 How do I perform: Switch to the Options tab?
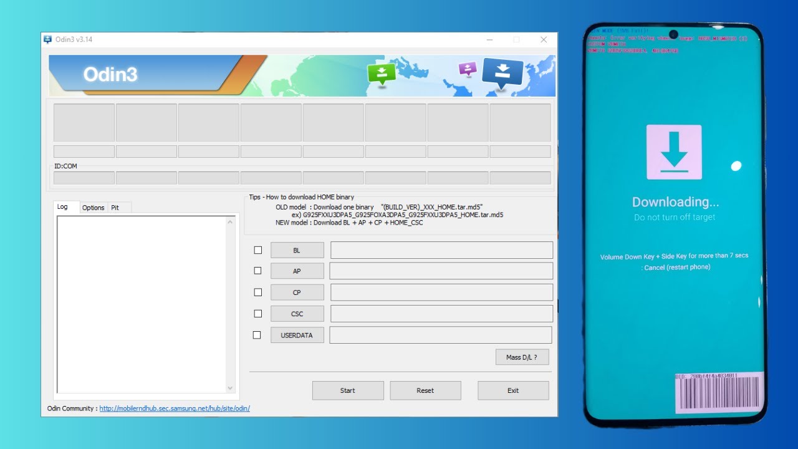point(94,208)
